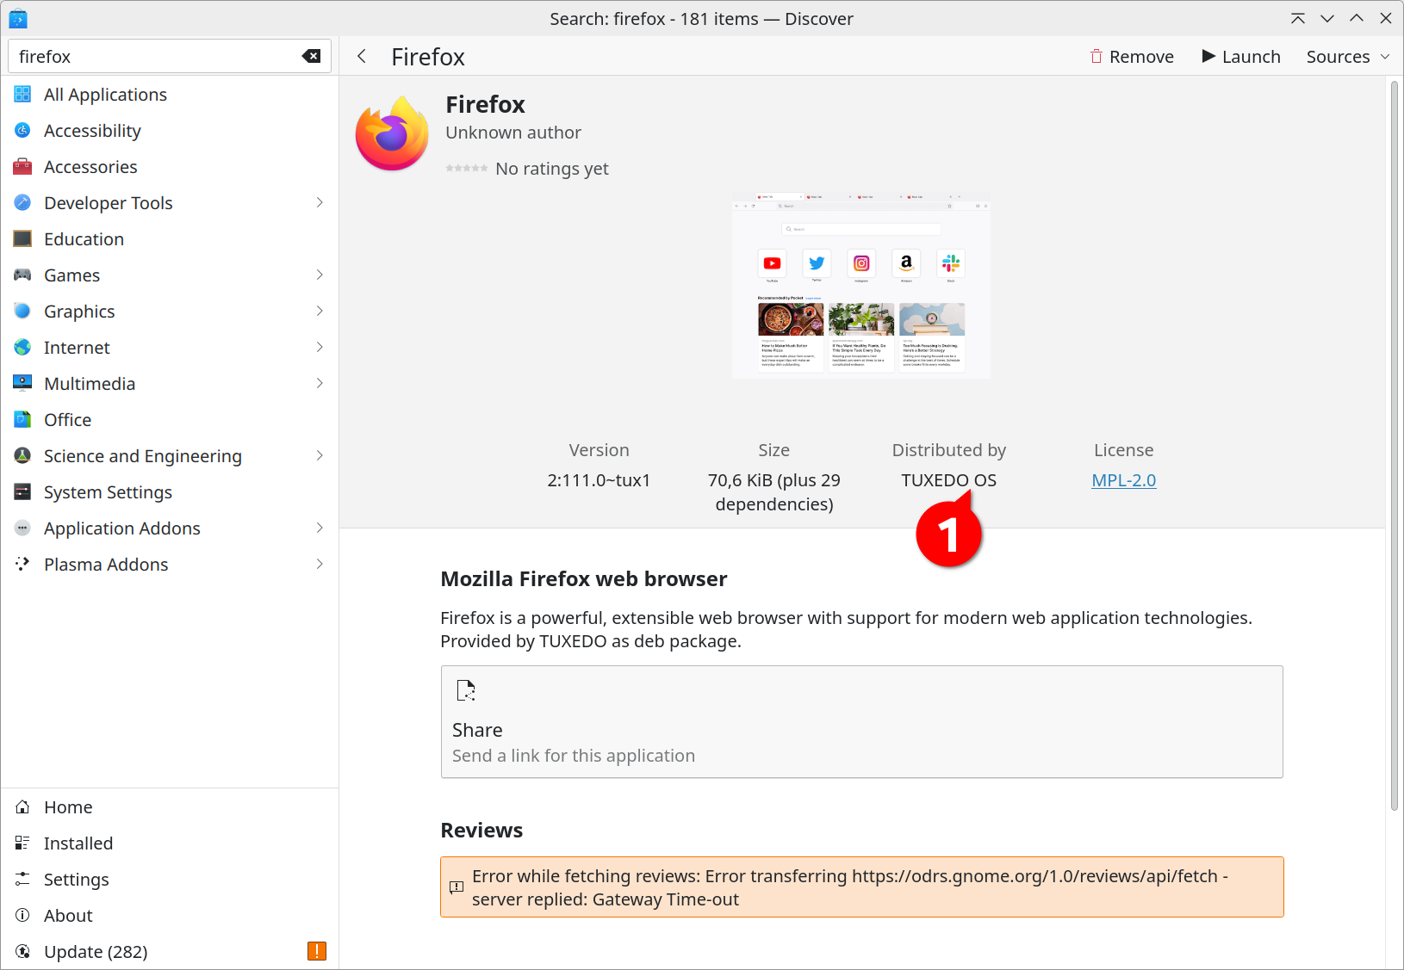Viewport: 1404px width, 970px height.
Task: Click the All Applications grid icon
Action: 22,95
